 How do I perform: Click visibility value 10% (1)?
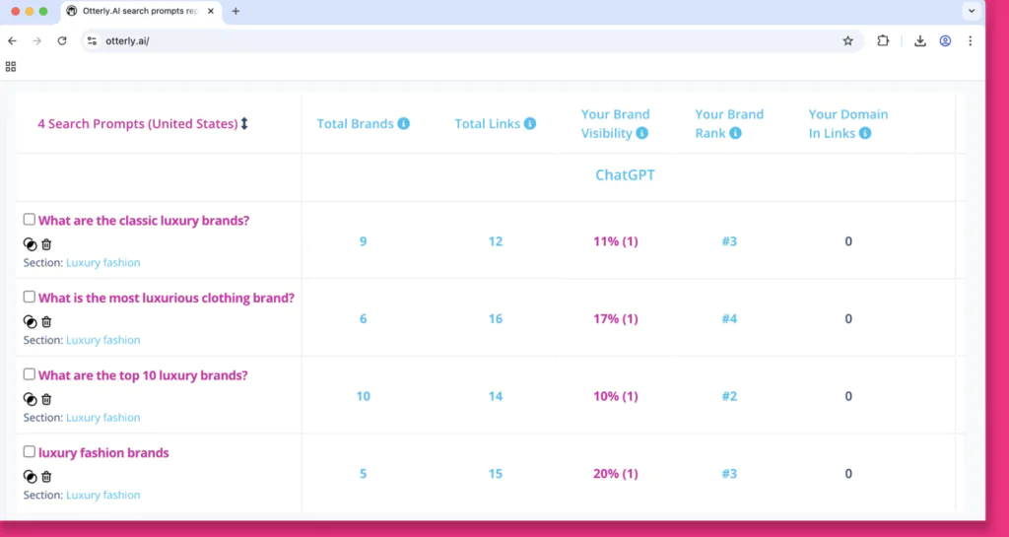click(x=615, y=396)
